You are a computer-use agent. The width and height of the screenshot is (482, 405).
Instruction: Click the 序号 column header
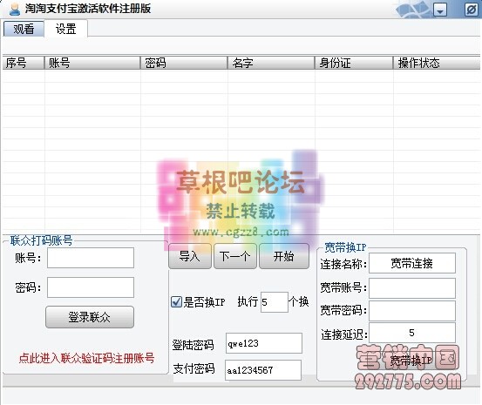click(24, 63)
